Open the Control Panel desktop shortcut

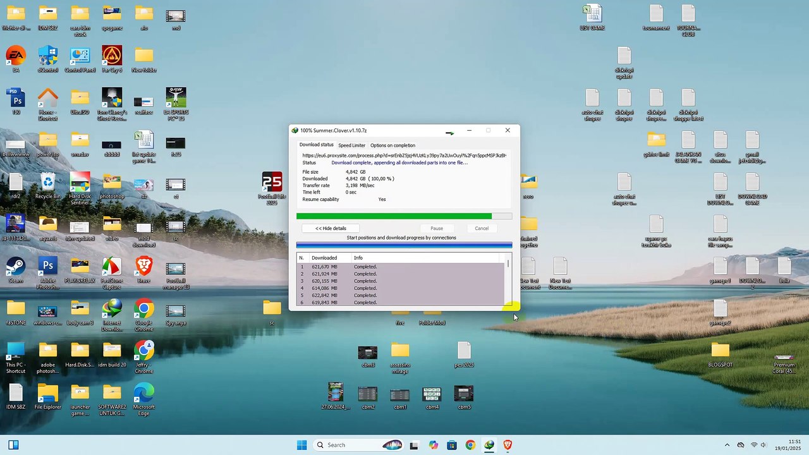[x=80, y=59]
